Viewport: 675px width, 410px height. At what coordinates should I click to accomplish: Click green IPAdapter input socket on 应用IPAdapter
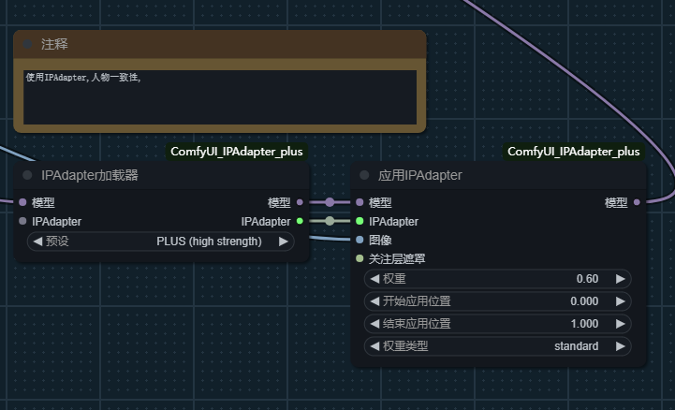coord(360,221)
